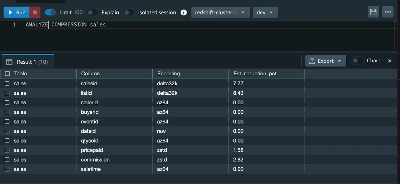
Task: Click the Est_reduction_pct column header
Action: point(266,74)
